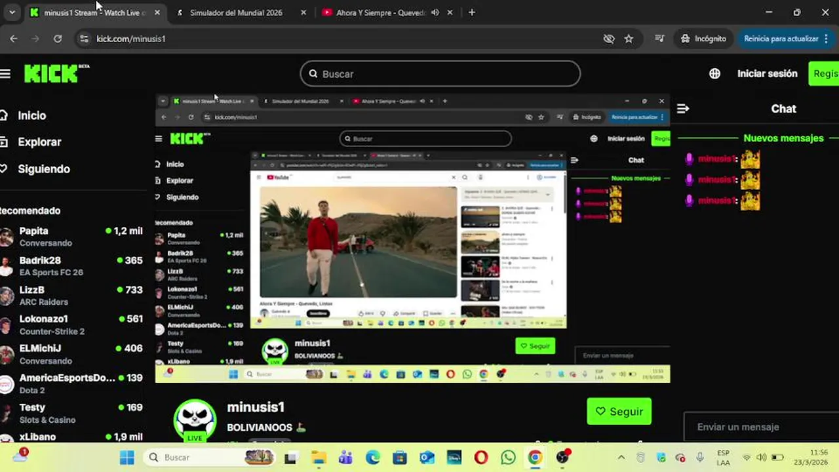Open recommended channel Papita
This screenshot has width=839, height=472.
[x=72, y=237]
